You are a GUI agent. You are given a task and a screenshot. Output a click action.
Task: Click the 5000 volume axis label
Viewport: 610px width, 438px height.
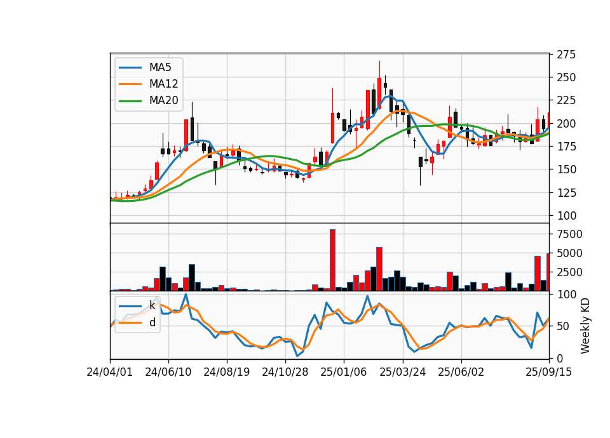click(569, 253)
